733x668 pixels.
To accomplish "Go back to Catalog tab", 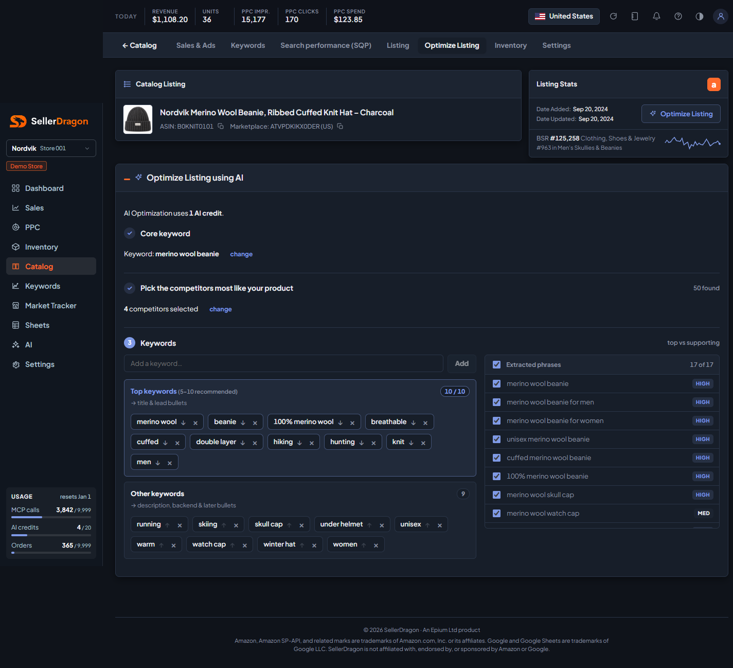I will (x=139, y=45).
